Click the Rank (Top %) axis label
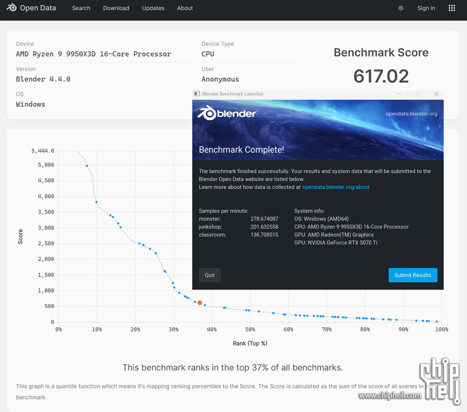The width and height of the screenshot is (467, 412). [250, 343]
